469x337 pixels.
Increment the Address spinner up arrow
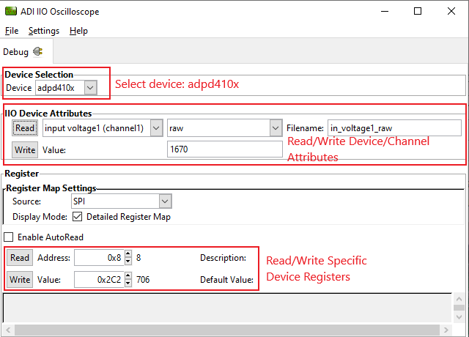[128, 254]
